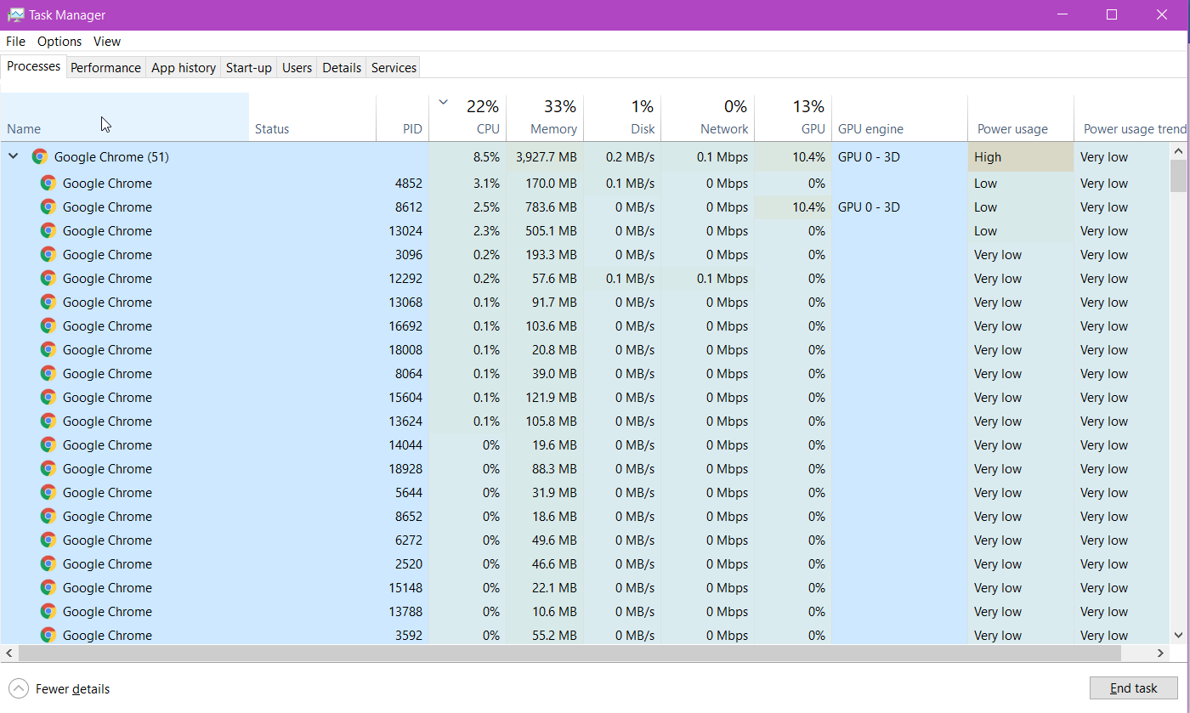Click the Chrome icon for PID 4852
Image resolution: width=1190 pixels, height=713 pixels.
(x=48, y=183)
